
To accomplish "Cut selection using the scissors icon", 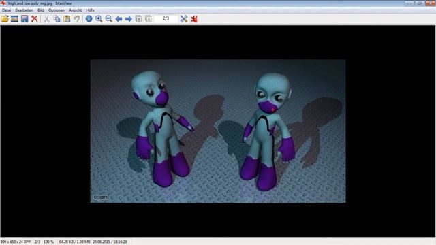I will pos(47,19).
